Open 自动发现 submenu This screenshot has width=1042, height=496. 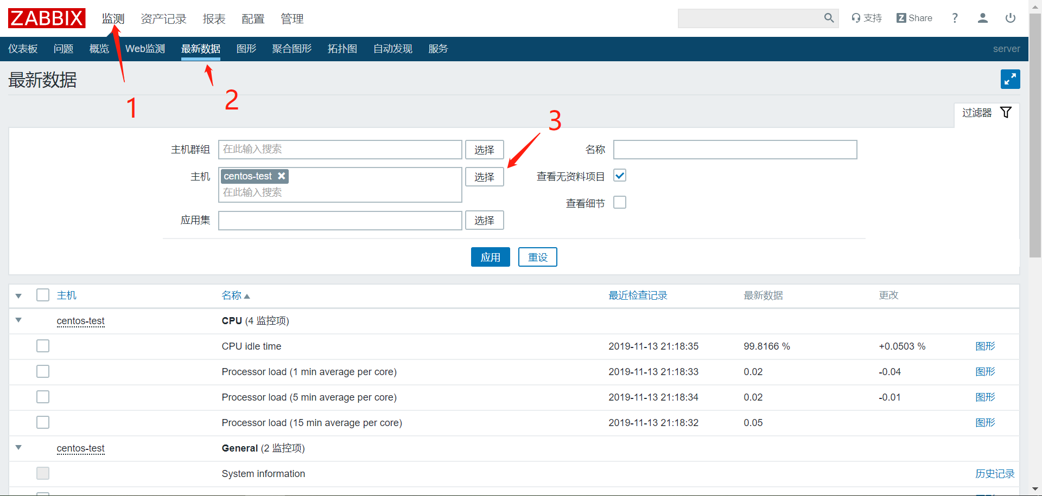(393, 49)
